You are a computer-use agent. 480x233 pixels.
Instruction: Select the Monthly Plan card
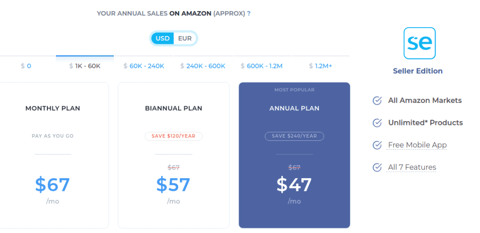point(53,155)
